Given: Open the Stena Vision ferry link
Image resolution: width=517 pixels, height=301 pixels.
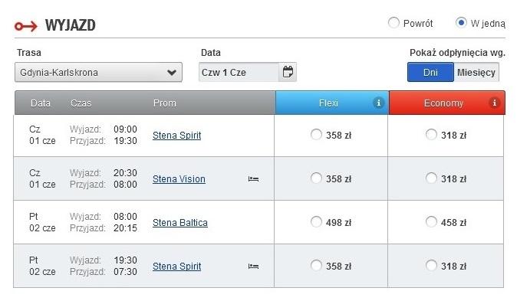Looking at the screenshot, I should click(179, 179).
